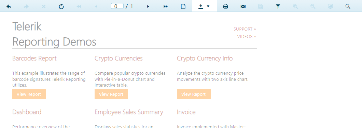
Task: Print the report
Action: coord(225,6)
